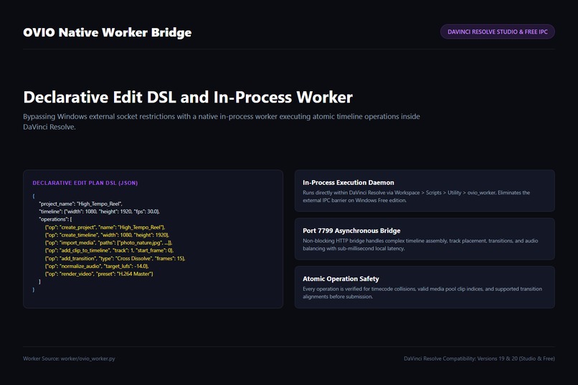
Task: Click the Port 7799 Asynchronous Bridge card title
Action: pos(351,231)
